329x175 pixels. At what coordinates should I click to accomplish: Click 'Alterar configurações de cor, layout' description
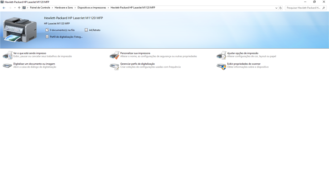252,56
